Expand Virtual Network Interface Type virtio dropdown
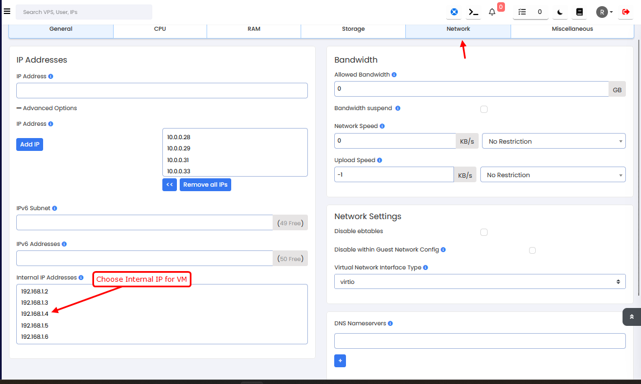Viewport: 641px width, 384px height. (480, 282)
